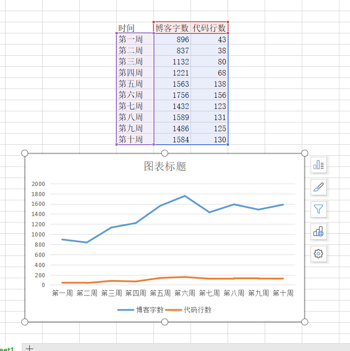
Task: Click the 1000 label on the vertical axis
Action: coord(38,234)
